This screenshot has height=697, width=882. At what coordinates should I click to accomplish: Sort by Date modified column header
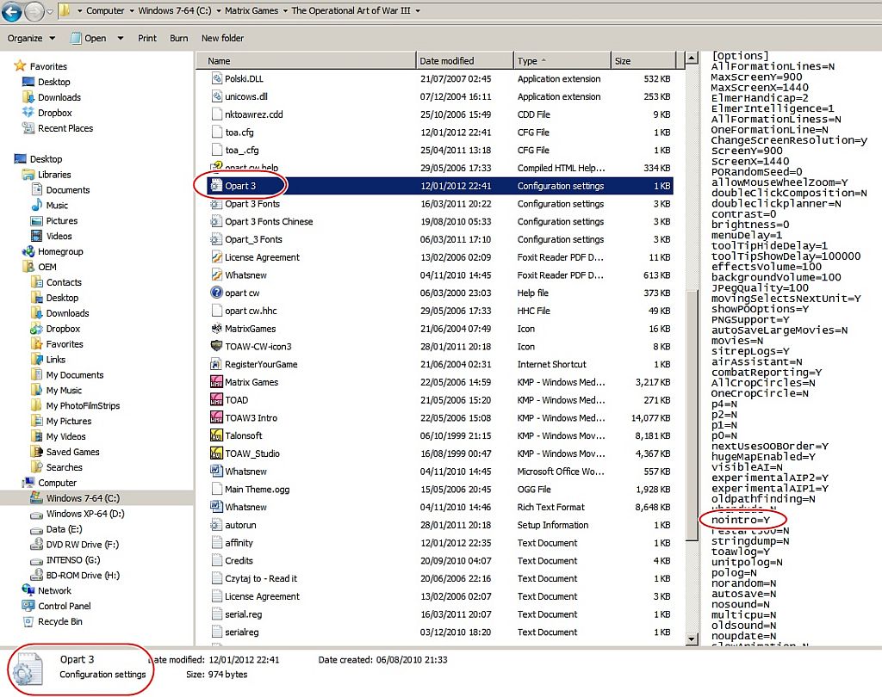coord(464,61)
